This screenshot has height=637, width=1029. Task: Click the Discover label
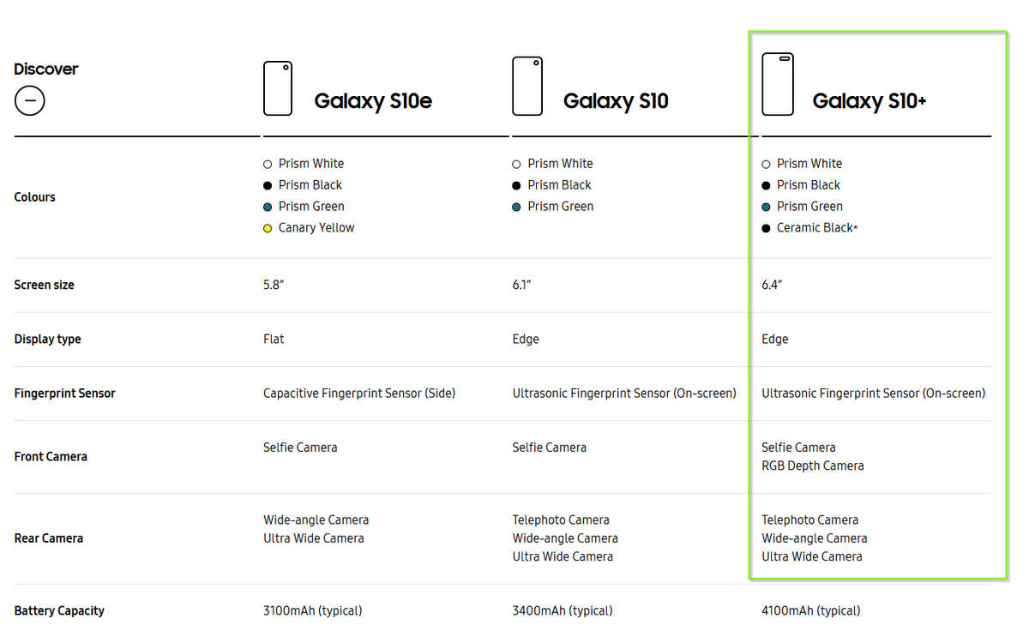pyautogui.click(x=45, y=69)
